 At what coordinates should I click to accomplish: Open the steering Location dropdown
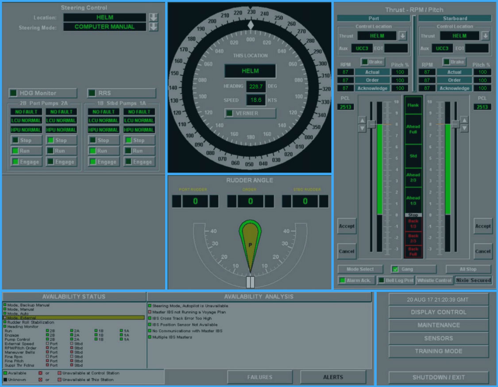[153, 18]
